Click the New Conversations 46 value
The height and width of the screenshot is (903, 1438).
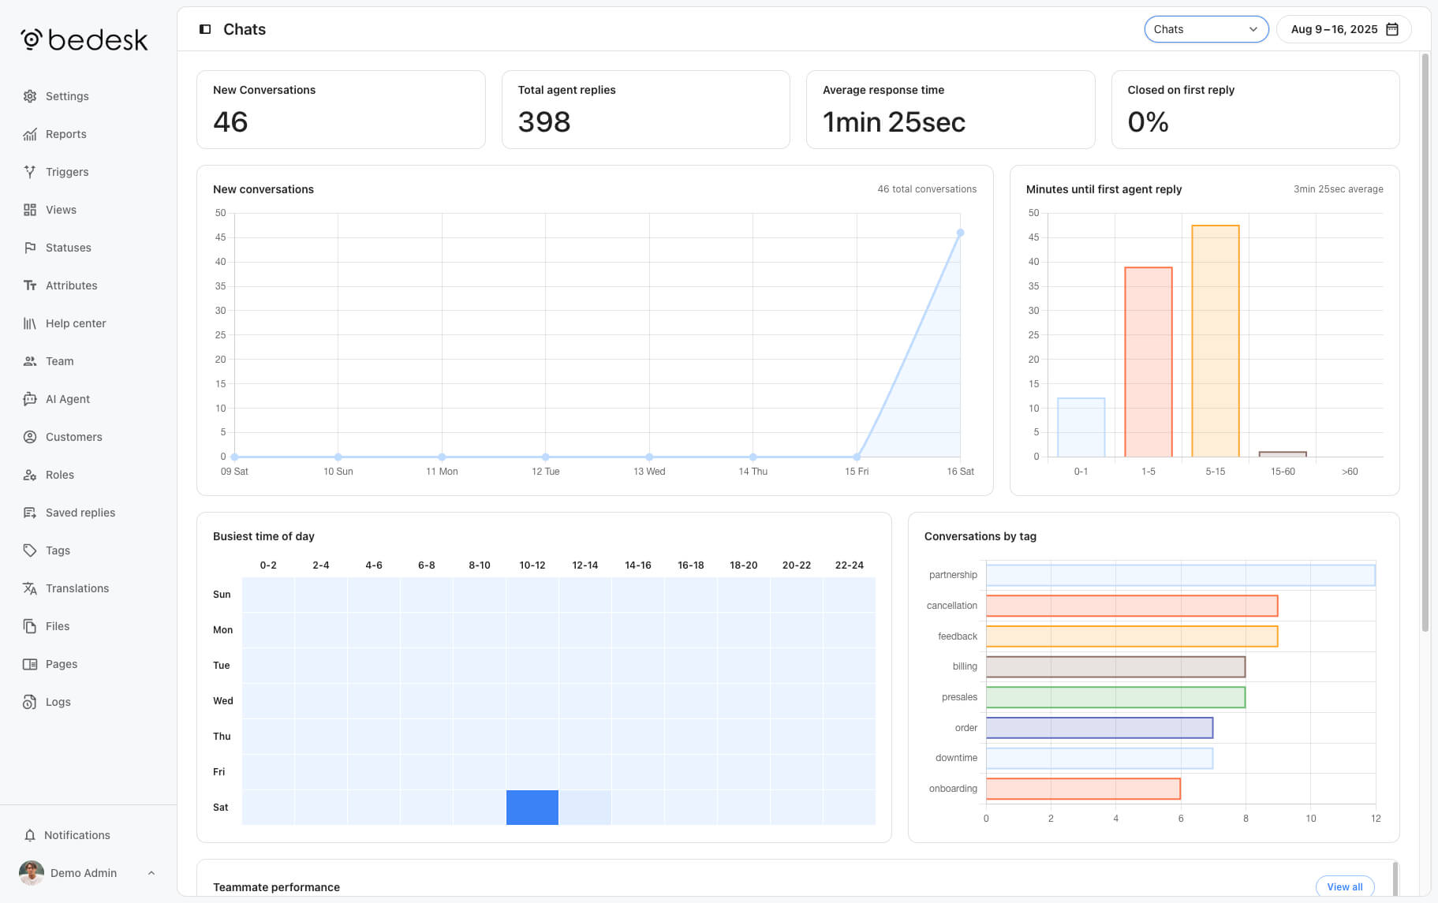(x=230, y=122)
